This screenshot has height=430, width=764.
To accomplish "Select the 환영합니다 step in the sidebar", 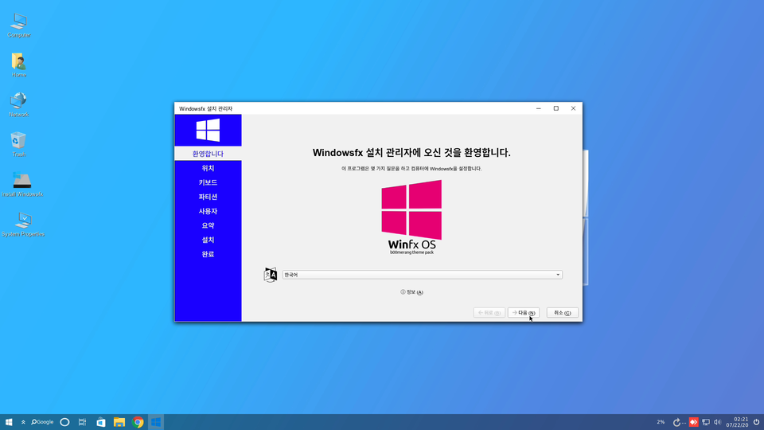I will tap(208, 154).
